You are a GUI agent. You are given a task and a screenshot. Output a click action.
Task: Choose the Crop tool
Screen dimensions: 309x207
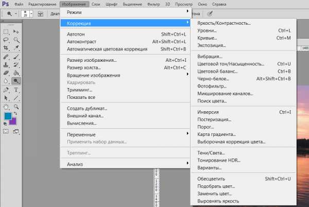[x=6, y=48]
